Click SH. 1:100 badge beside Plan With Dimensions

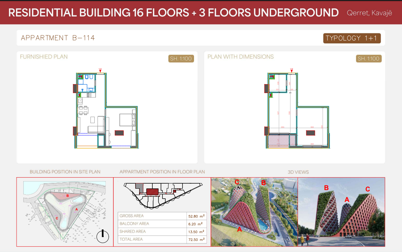(369, 59)
